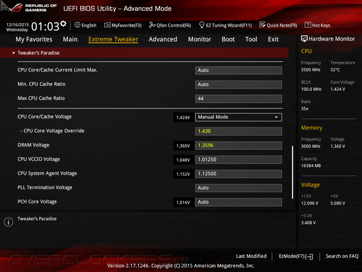Open the Monitor tab
This screenshot has height=272, width=362.
[x=200, y=39]
